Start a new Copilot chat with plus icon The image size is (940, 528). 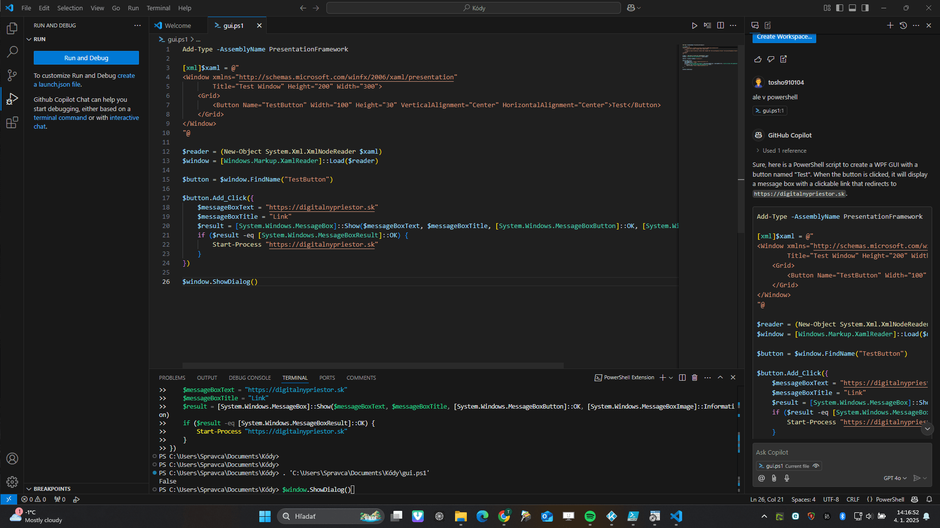point(890,25)
